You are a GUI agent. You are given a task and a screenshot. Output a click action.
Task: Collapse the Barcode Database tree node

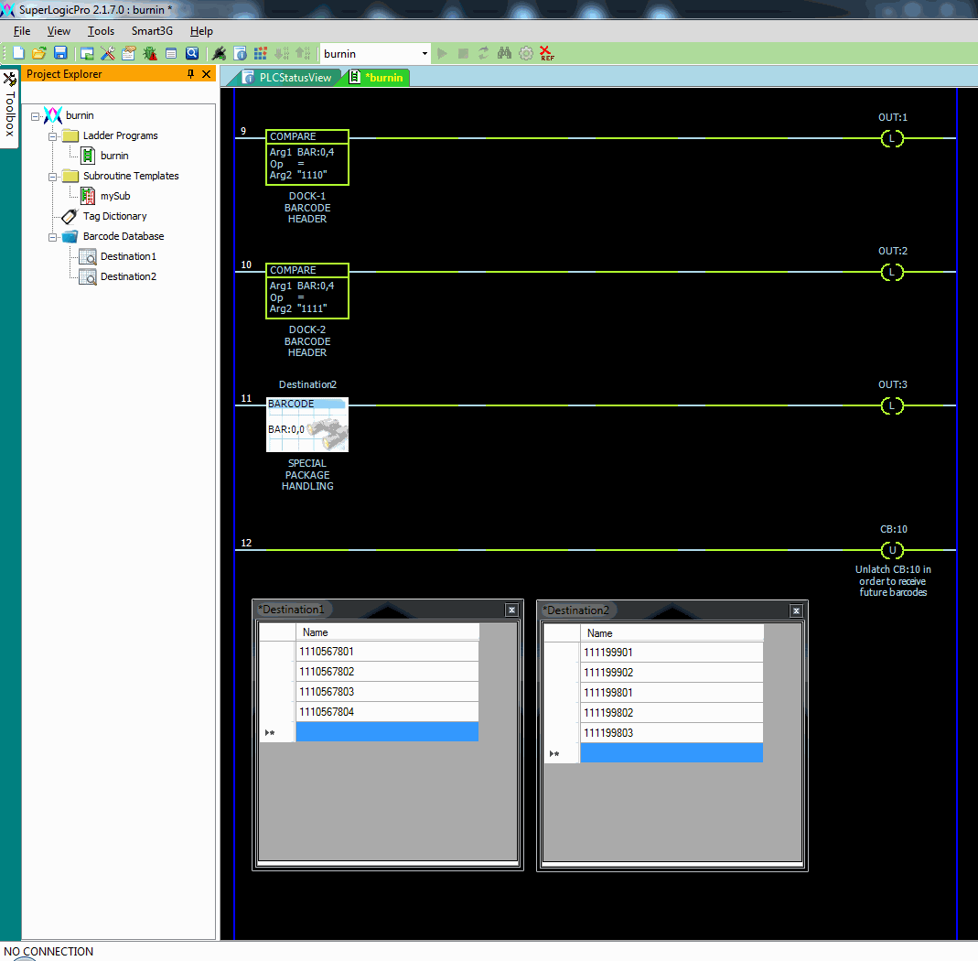52,237
